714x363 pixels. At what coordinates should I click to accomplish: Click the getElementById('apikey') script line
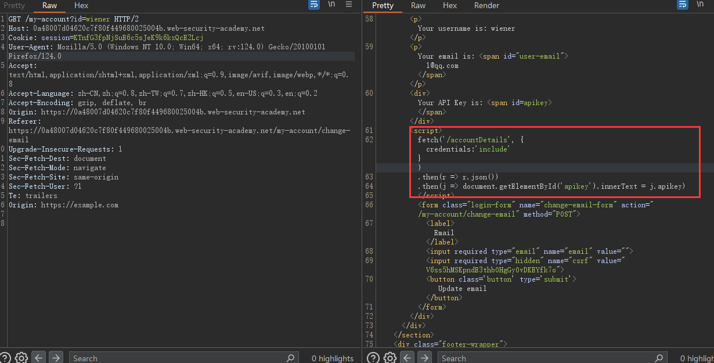[551, 186]
